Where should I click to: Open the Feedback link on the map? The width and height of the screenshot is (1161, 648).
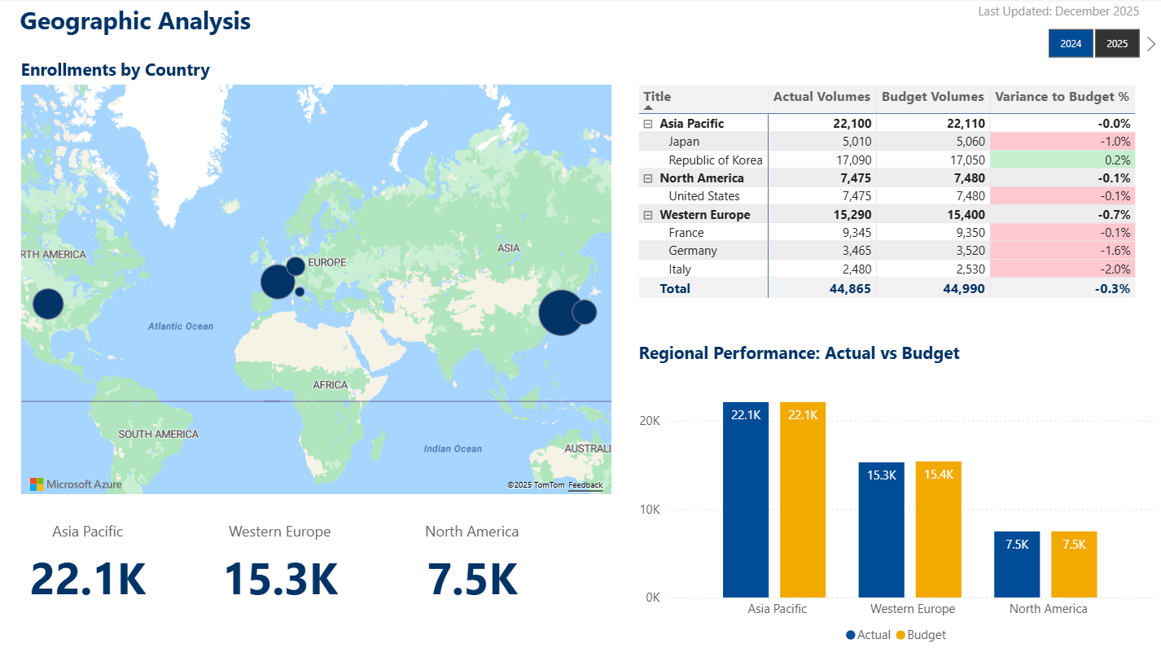pyautogui.click(x=585, y=484)
